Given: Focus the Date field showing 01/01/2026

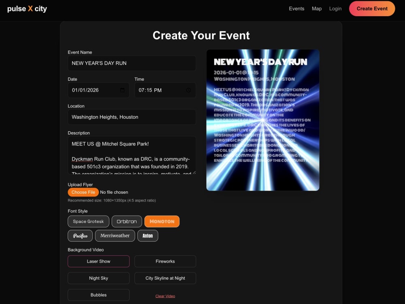Looking at the screenshot, I should pos(98,90).
